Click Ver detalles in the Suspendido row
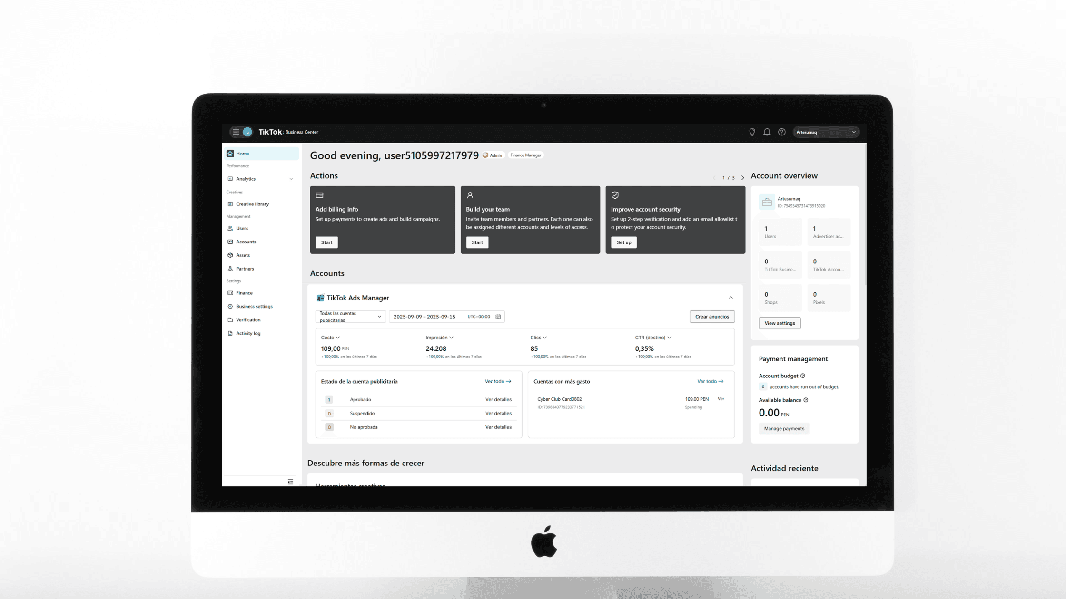 tap(498, 414)
